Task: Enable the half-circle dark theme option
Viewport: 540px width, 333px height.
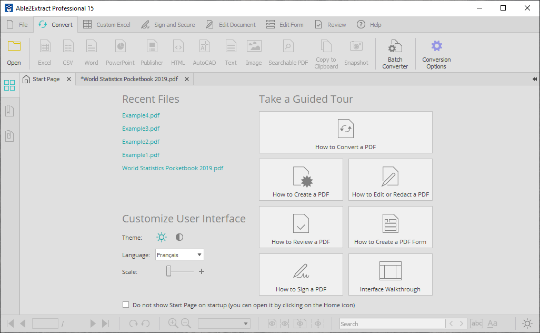Action: click(179, 237)
